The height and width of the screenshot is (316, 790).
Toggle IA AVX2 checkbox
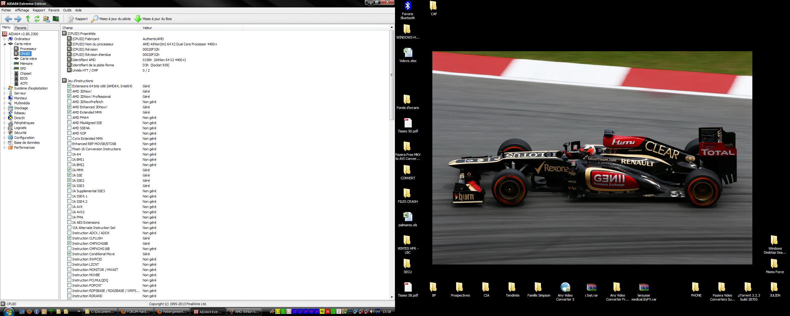pyautogui.click(x=69, y=212)
